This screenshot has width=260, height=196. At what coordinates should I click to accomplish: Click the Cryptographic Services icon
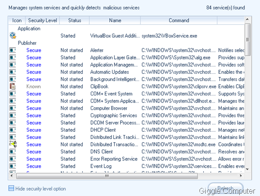13,115
